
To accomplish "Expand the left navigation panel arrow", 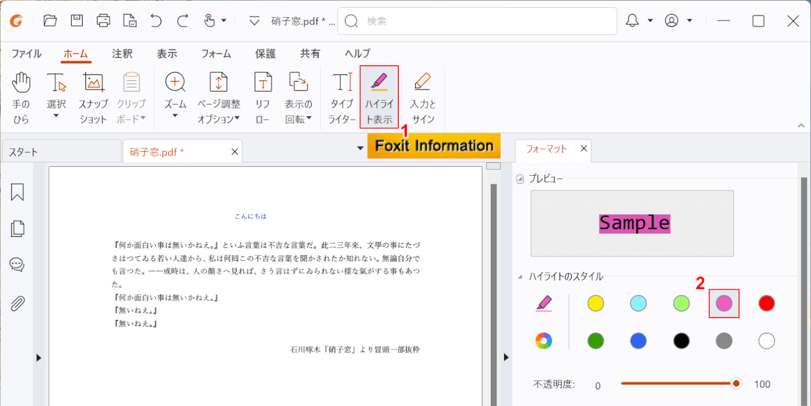I will [38, 358].
